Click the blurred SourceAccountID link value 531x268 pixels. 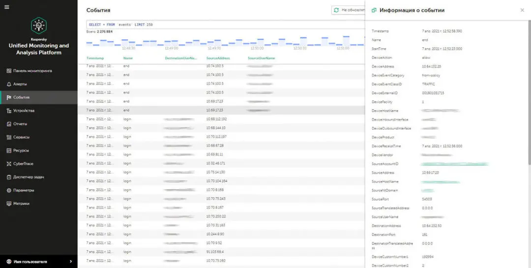pos(455,164)
